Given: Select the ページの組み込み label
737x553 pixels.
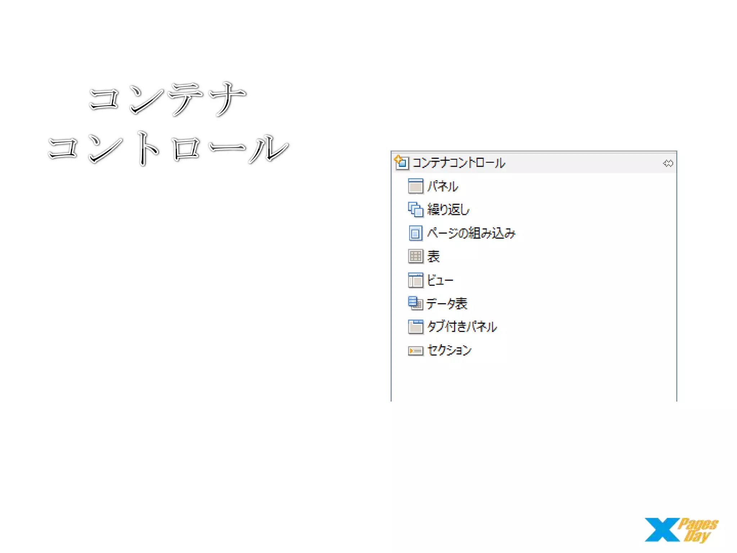Looking at the screenshot, I should 471,233.
